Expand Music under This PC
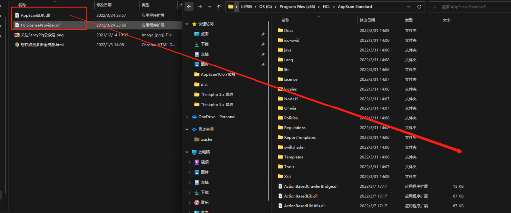 click(x=189, y=202)
